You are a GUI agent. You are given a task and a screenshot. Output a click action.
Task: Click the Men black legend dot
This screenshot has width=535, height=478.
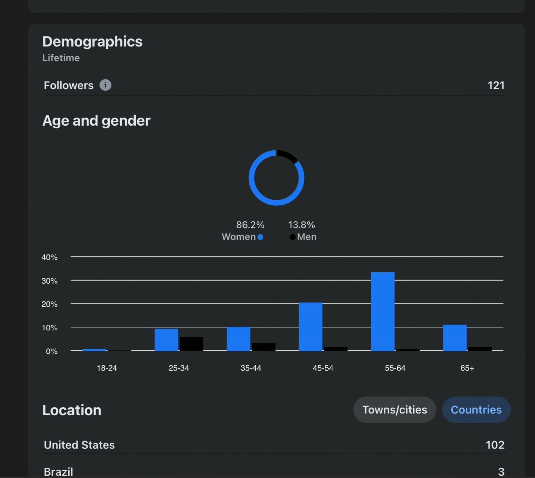click(x=292, y=237)
